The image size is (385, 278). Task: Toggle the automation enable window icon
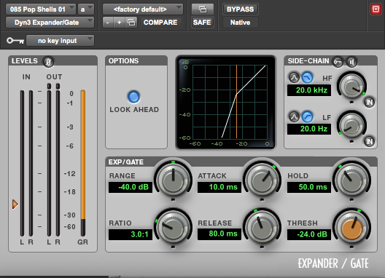point(202,9)
